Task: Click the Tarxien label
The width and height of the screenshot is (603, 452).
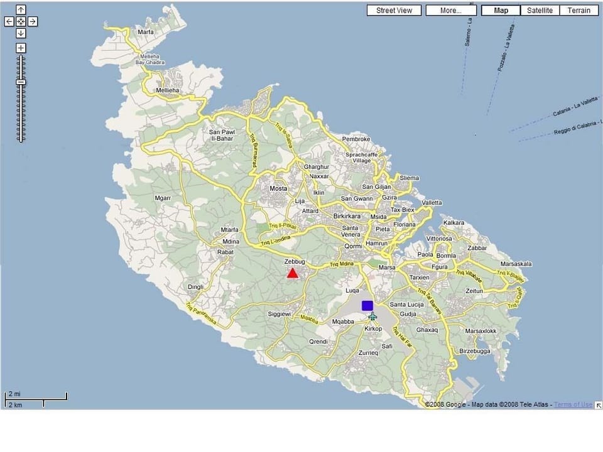Action: [419, 277]
